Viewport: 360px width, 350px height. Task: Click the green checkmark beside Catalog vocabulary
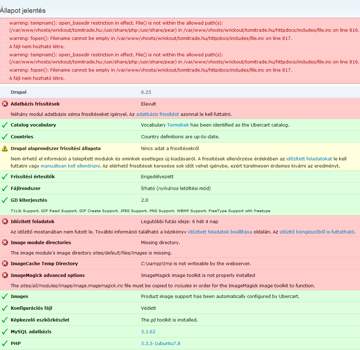pos(5,125)
